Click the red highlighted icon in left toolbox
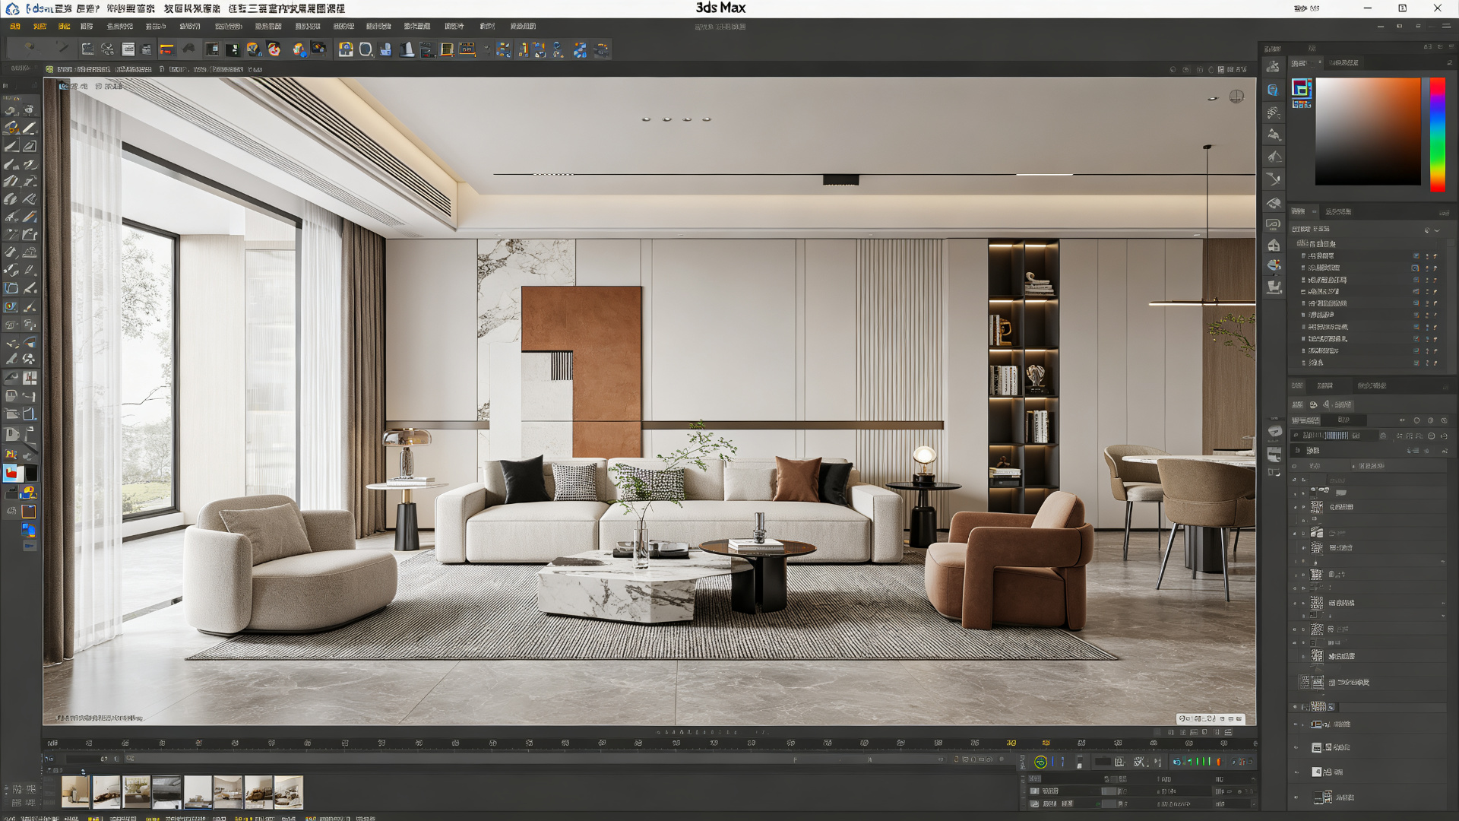The width and height of the screenshot is (1459, 821). tap(11, 474)
